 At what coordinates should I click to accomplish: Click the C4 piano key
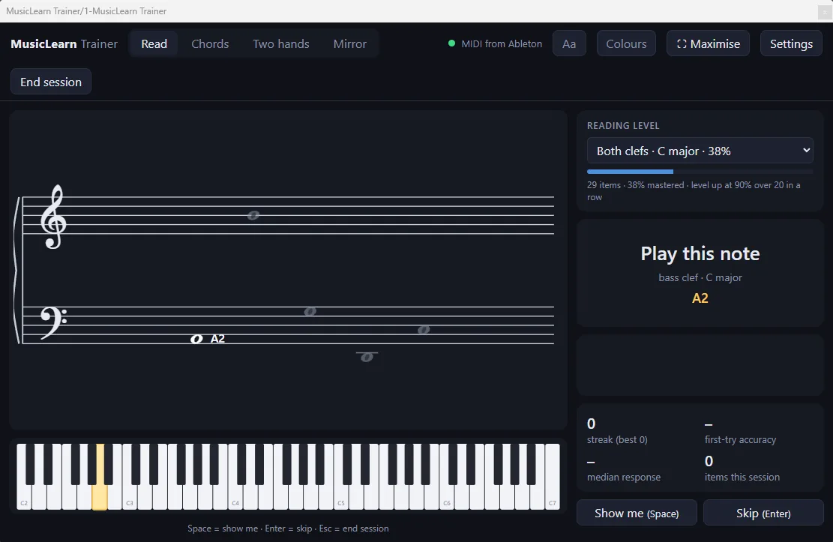coord(235,497)
